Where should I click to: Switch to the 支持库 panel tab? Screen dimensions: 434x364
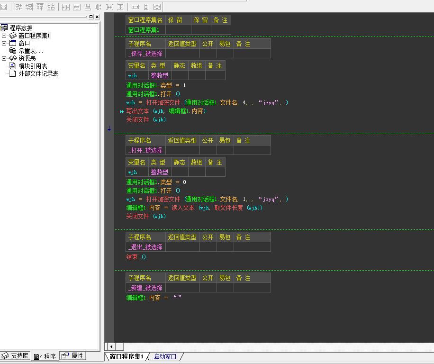(x=16, y=356)
